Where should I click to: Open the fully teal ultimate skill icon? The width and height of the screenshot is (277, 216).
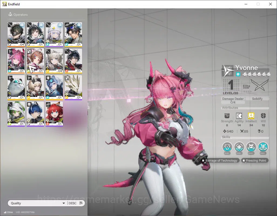pos(263,147)
